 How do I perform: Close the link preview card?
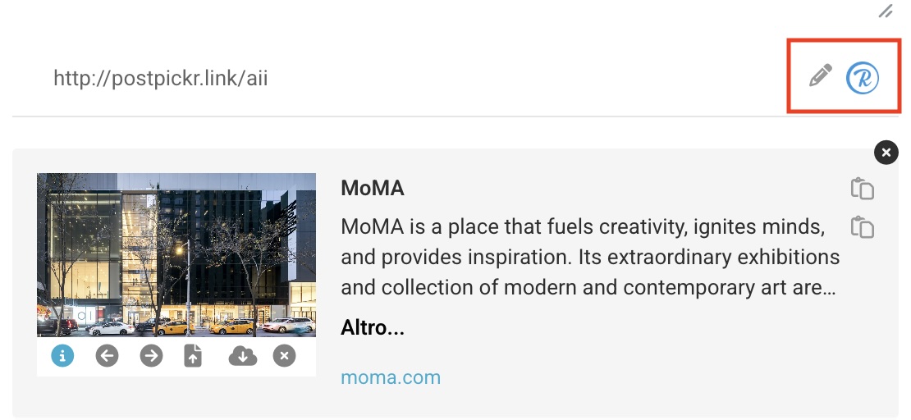pyautogui.click(x=886, y=153)
